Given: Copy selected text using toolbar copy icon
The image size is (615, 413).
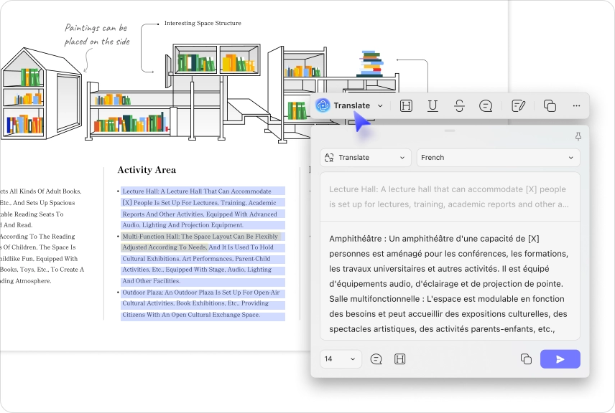Looking at the screenshot, I should click(550, 106).
